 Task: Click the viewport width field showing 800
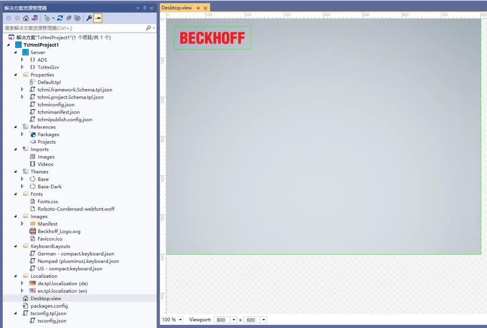[x=222, y=319]
